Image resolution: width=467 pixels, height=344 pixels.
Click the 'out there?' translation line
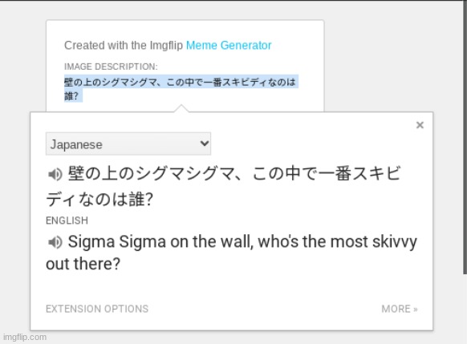(x=83, y=264)
